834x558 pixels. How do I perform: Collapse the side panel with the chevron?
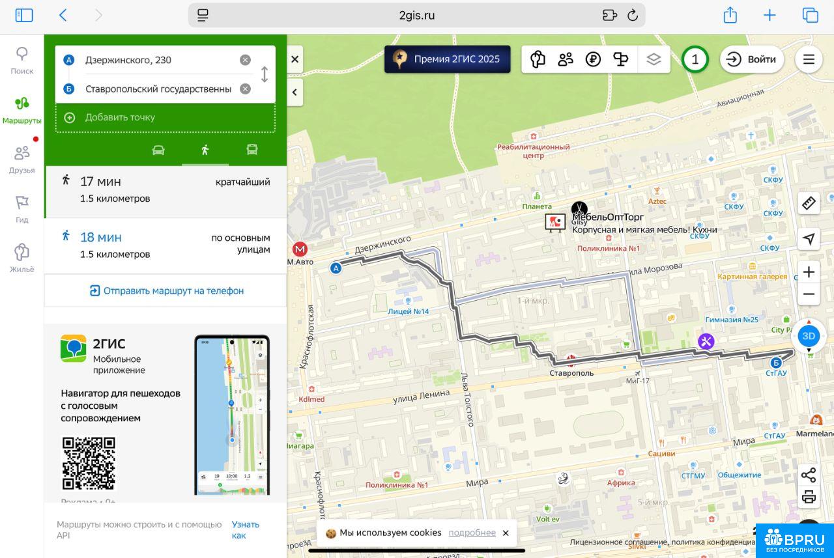click(x=295, y=92)
